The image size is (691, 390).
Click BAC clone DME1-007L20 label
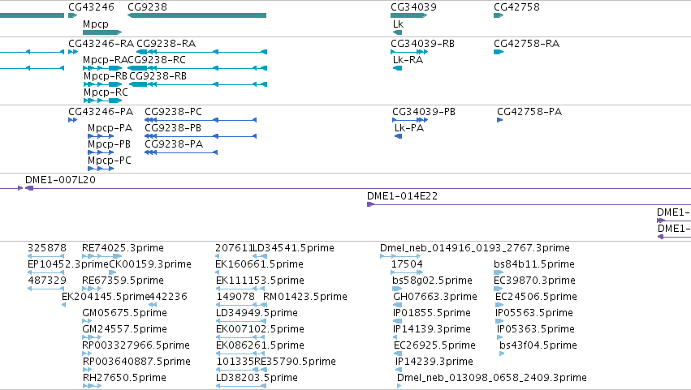pos(60,180)
